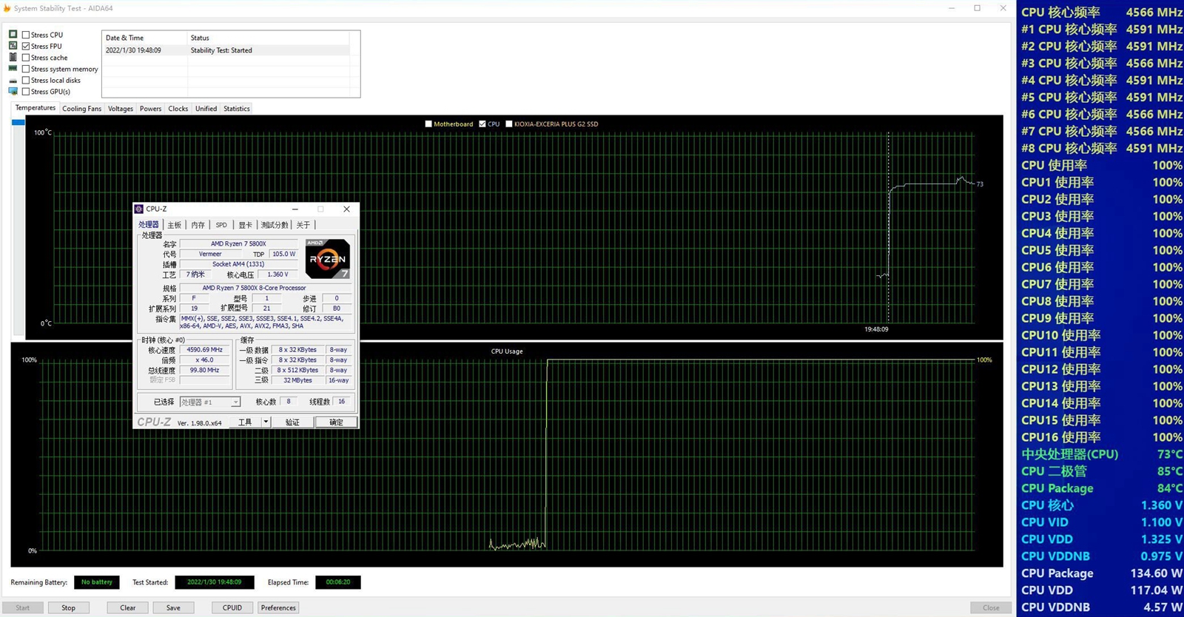The height and width of the screenshot is (617, 1184).
Task: Open the 关于 tab in CPU-Z
Action: [x=303, y=225]
